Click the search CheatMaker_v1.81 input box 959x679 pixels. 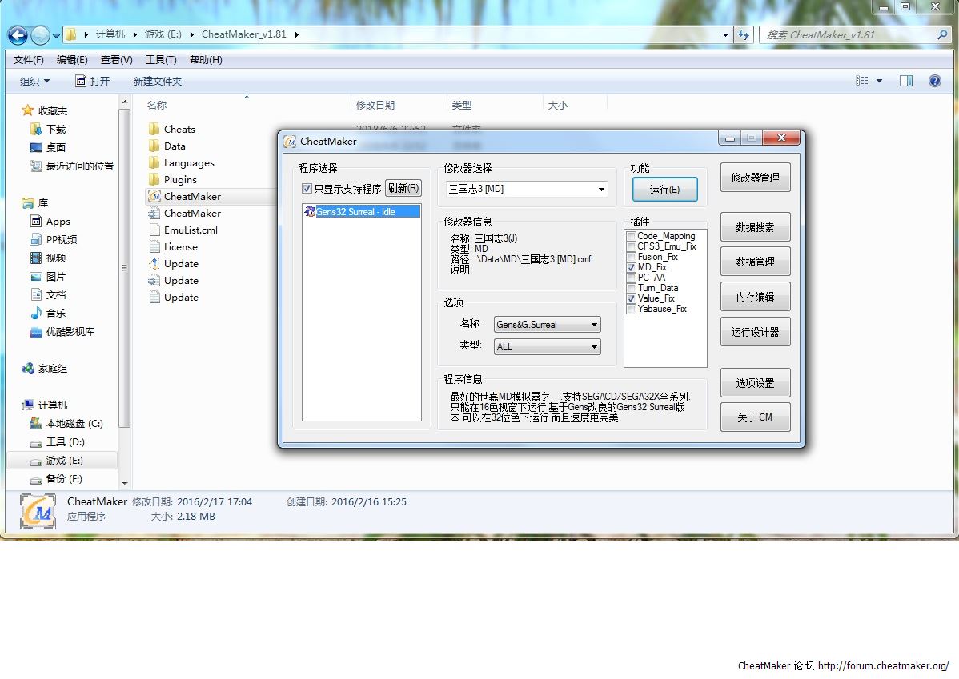[849, 35]
